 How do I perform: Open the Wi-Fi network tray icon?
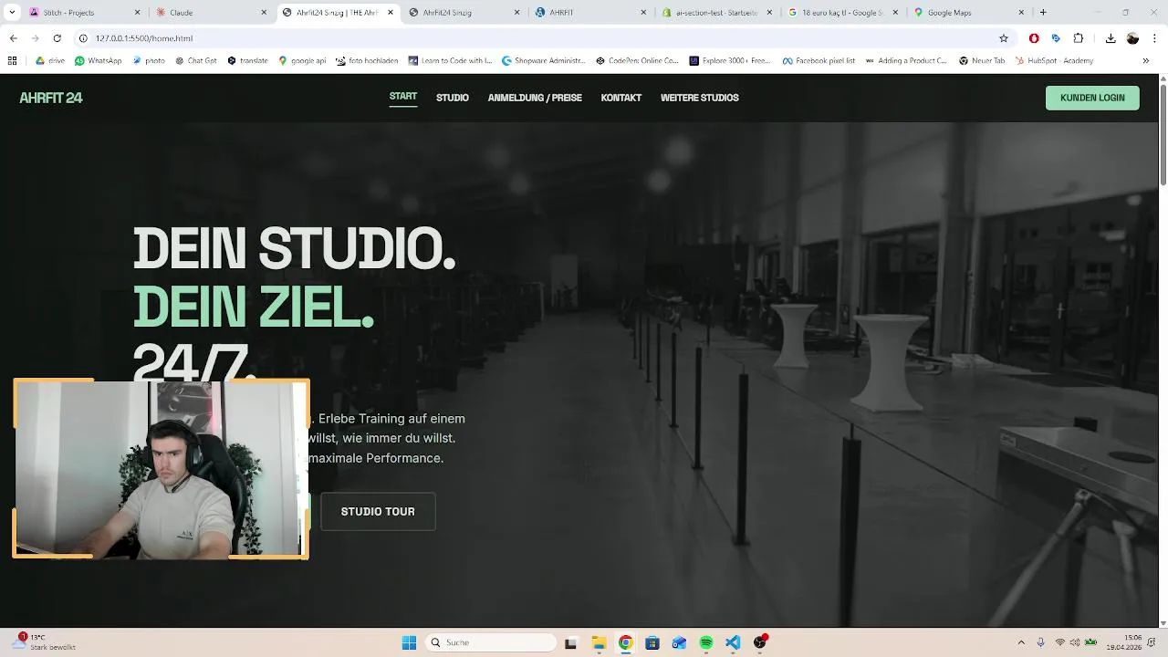[x=1060, y=642]
